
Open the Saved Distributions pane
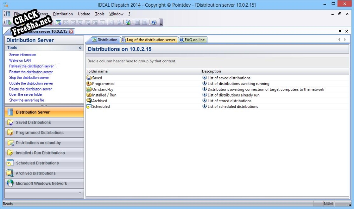point(33,123)
